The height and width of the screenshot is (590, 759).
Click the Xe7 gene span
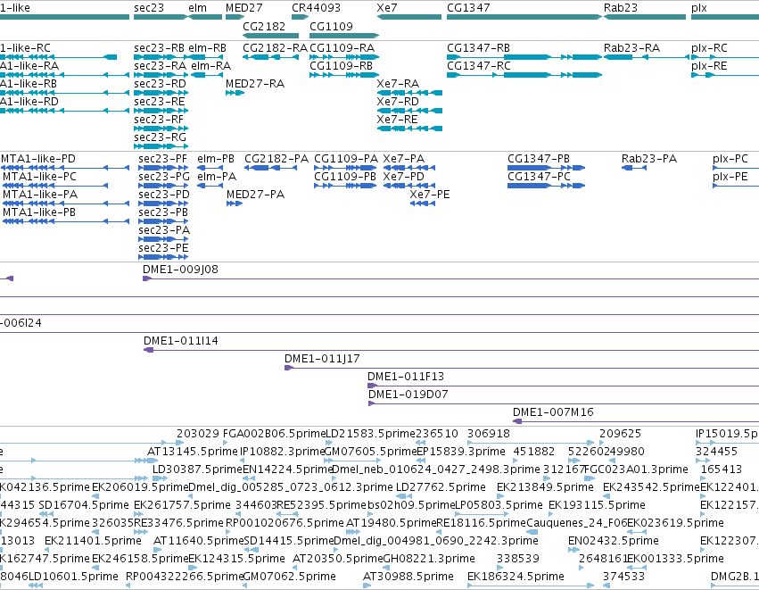coord(409,17)
